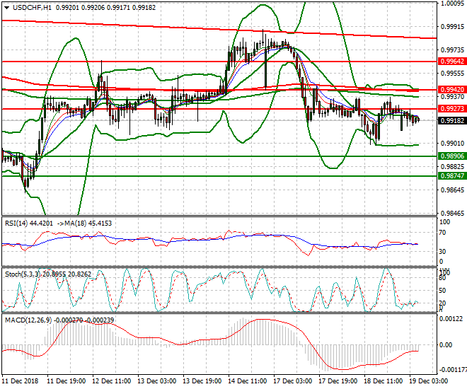Viewport: 467px width, 389px height.
Task: Click the MACD scale value 0.00122
Action: pyautogui.click(x=451, y=319)
